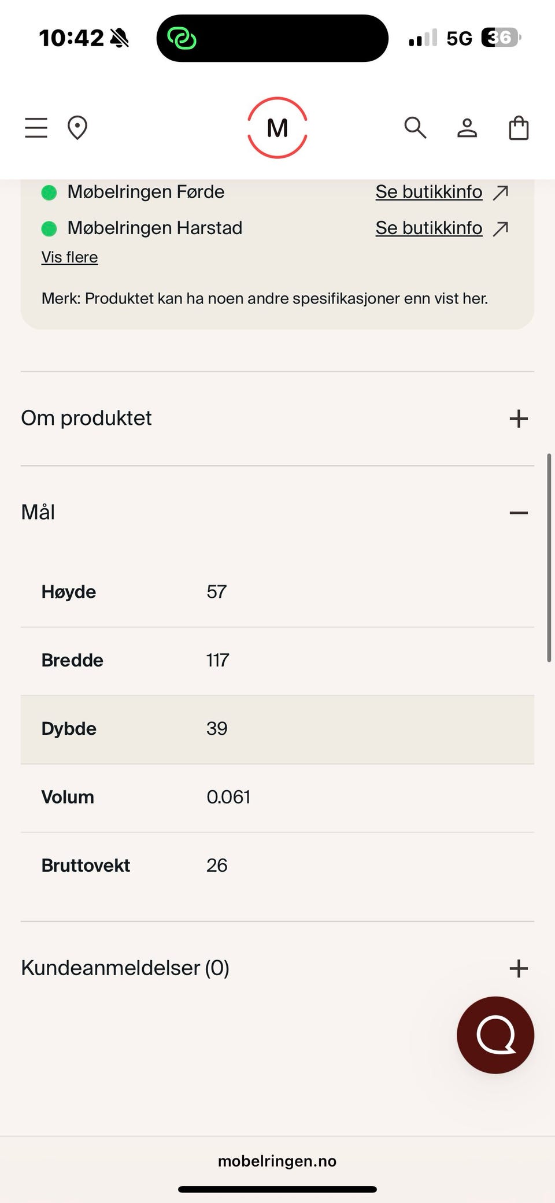Click the Vis flere link

[x=69, y=257]
